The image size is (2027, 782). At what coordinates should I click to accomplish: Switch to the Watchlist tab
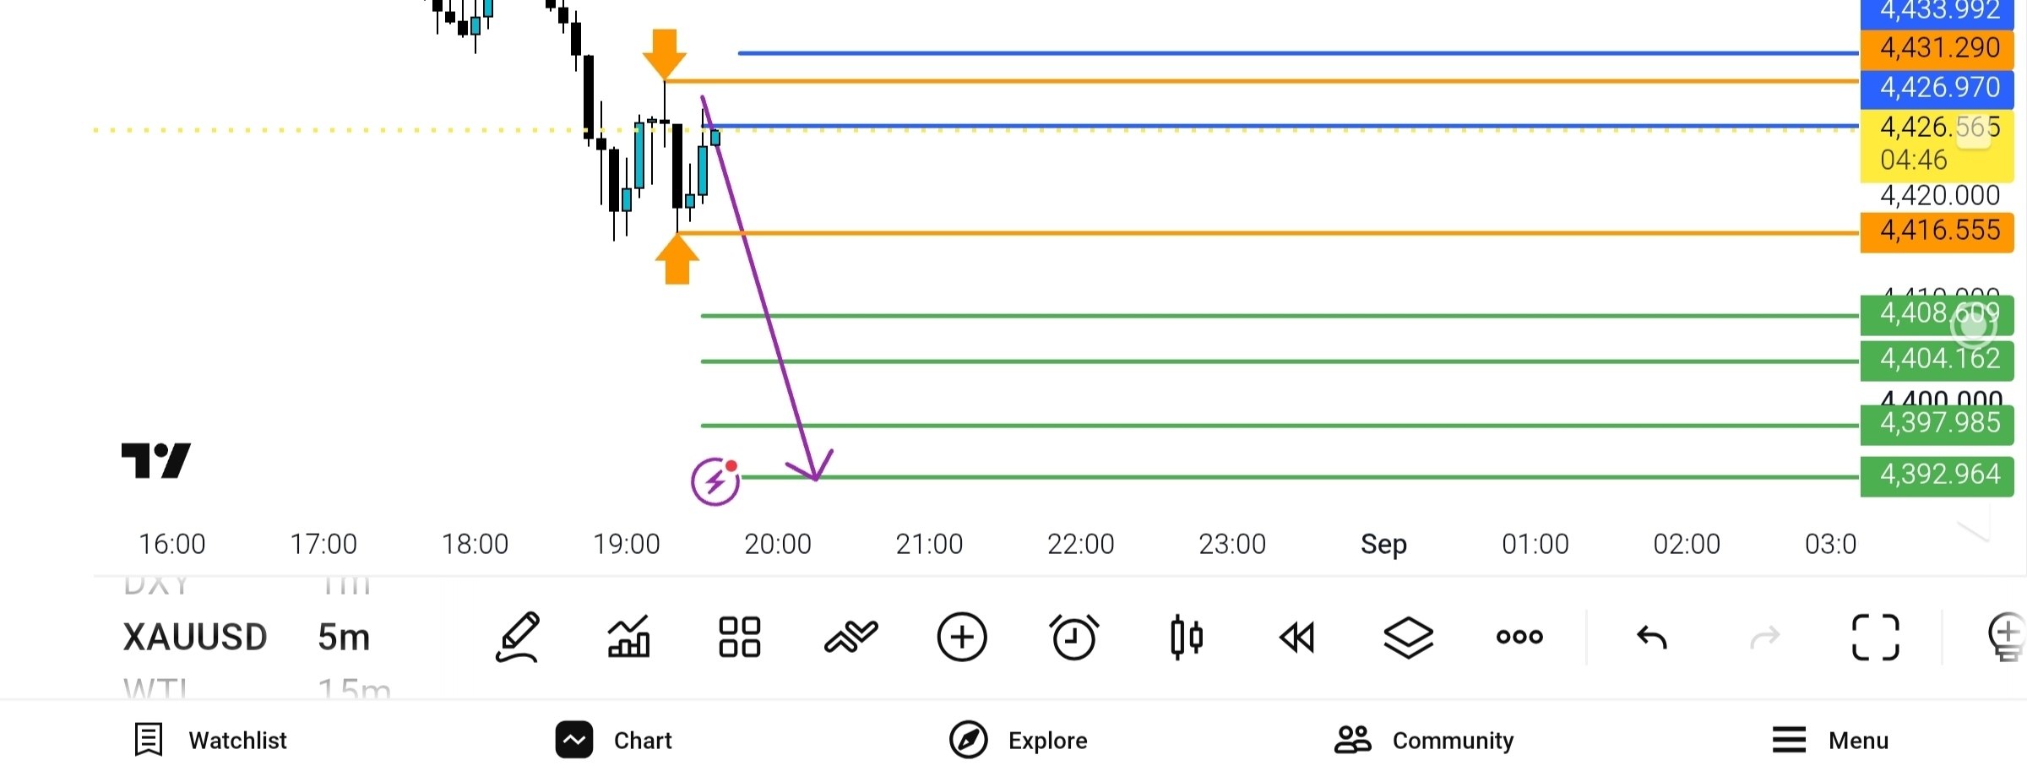[x=211, y=740]
